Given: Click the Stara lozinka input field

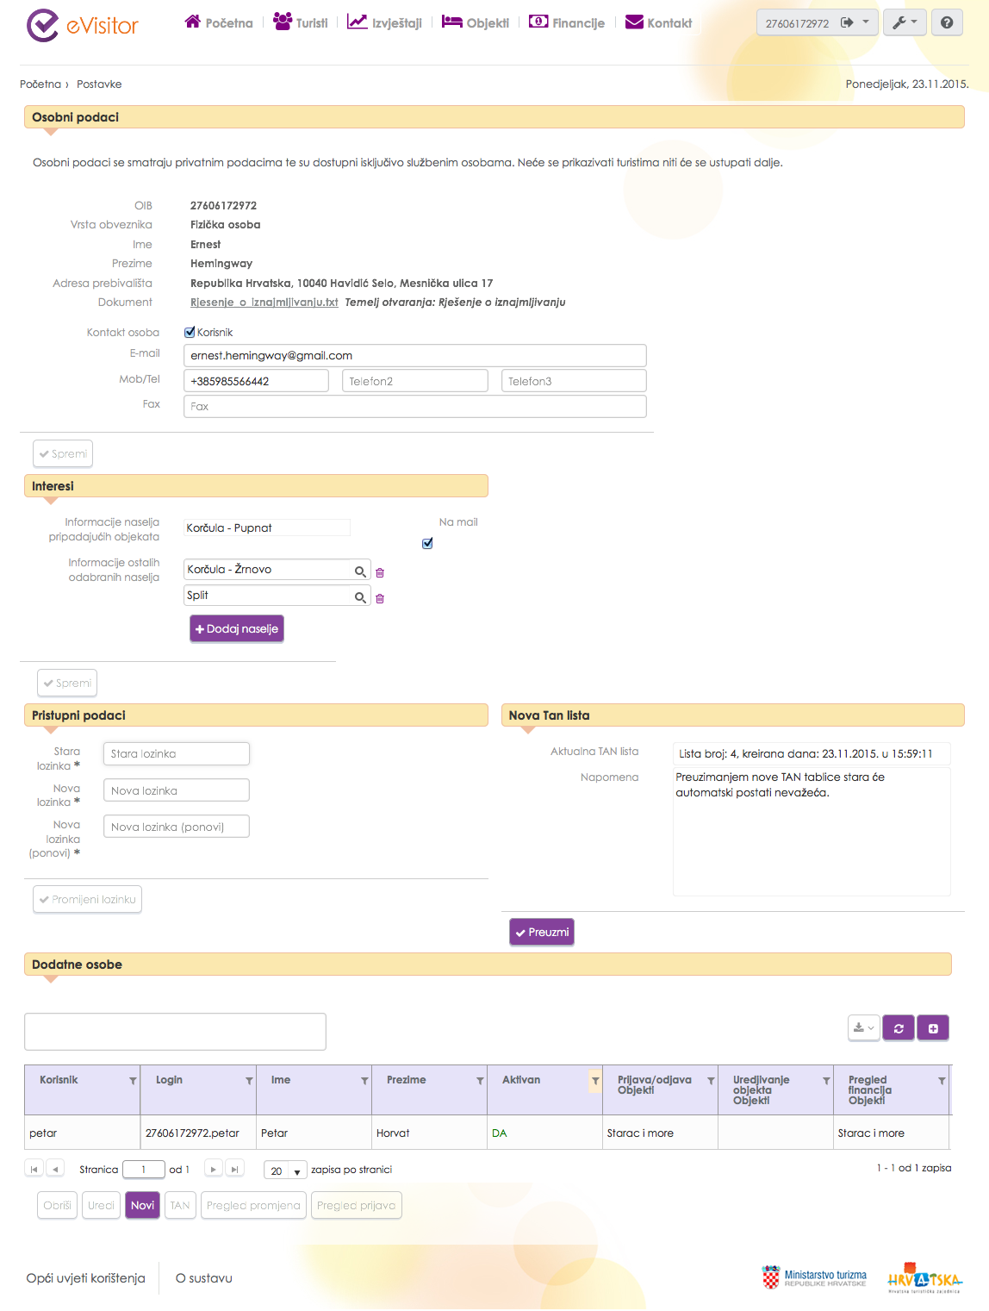Looking at the screenshot, I should point(177,754).
